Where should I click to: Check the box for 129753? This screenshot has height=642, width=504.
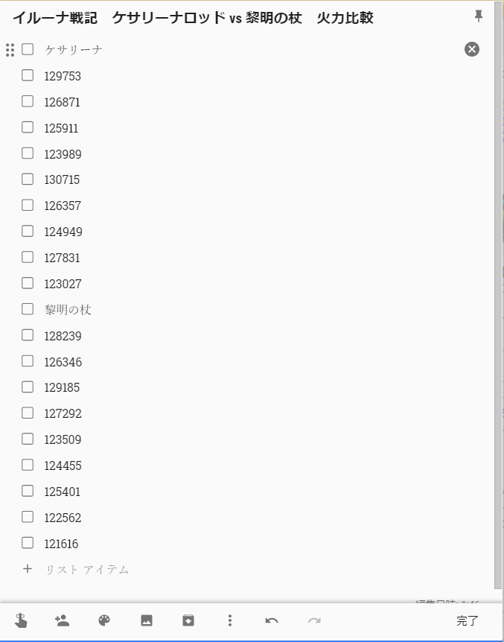(x=28, y=75)
